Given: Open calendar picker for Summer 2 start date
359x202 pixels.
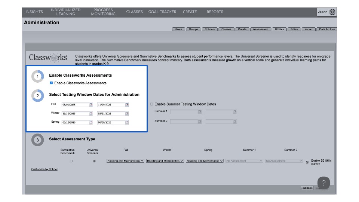Looking at the screenshot, I should 200,122.
